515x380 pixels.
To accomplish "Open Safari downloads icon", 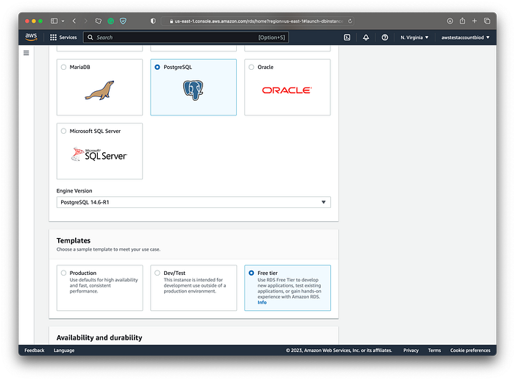I will 450,21.
